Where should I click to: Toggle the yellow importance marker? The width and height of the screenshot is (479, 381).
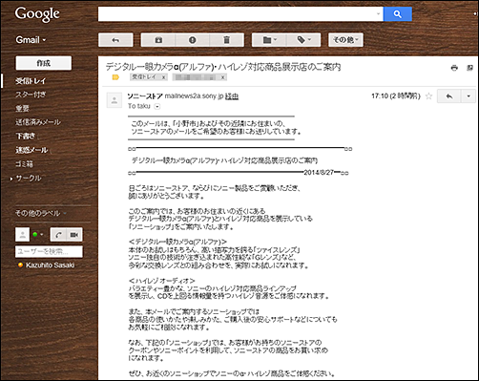(115, 77)
